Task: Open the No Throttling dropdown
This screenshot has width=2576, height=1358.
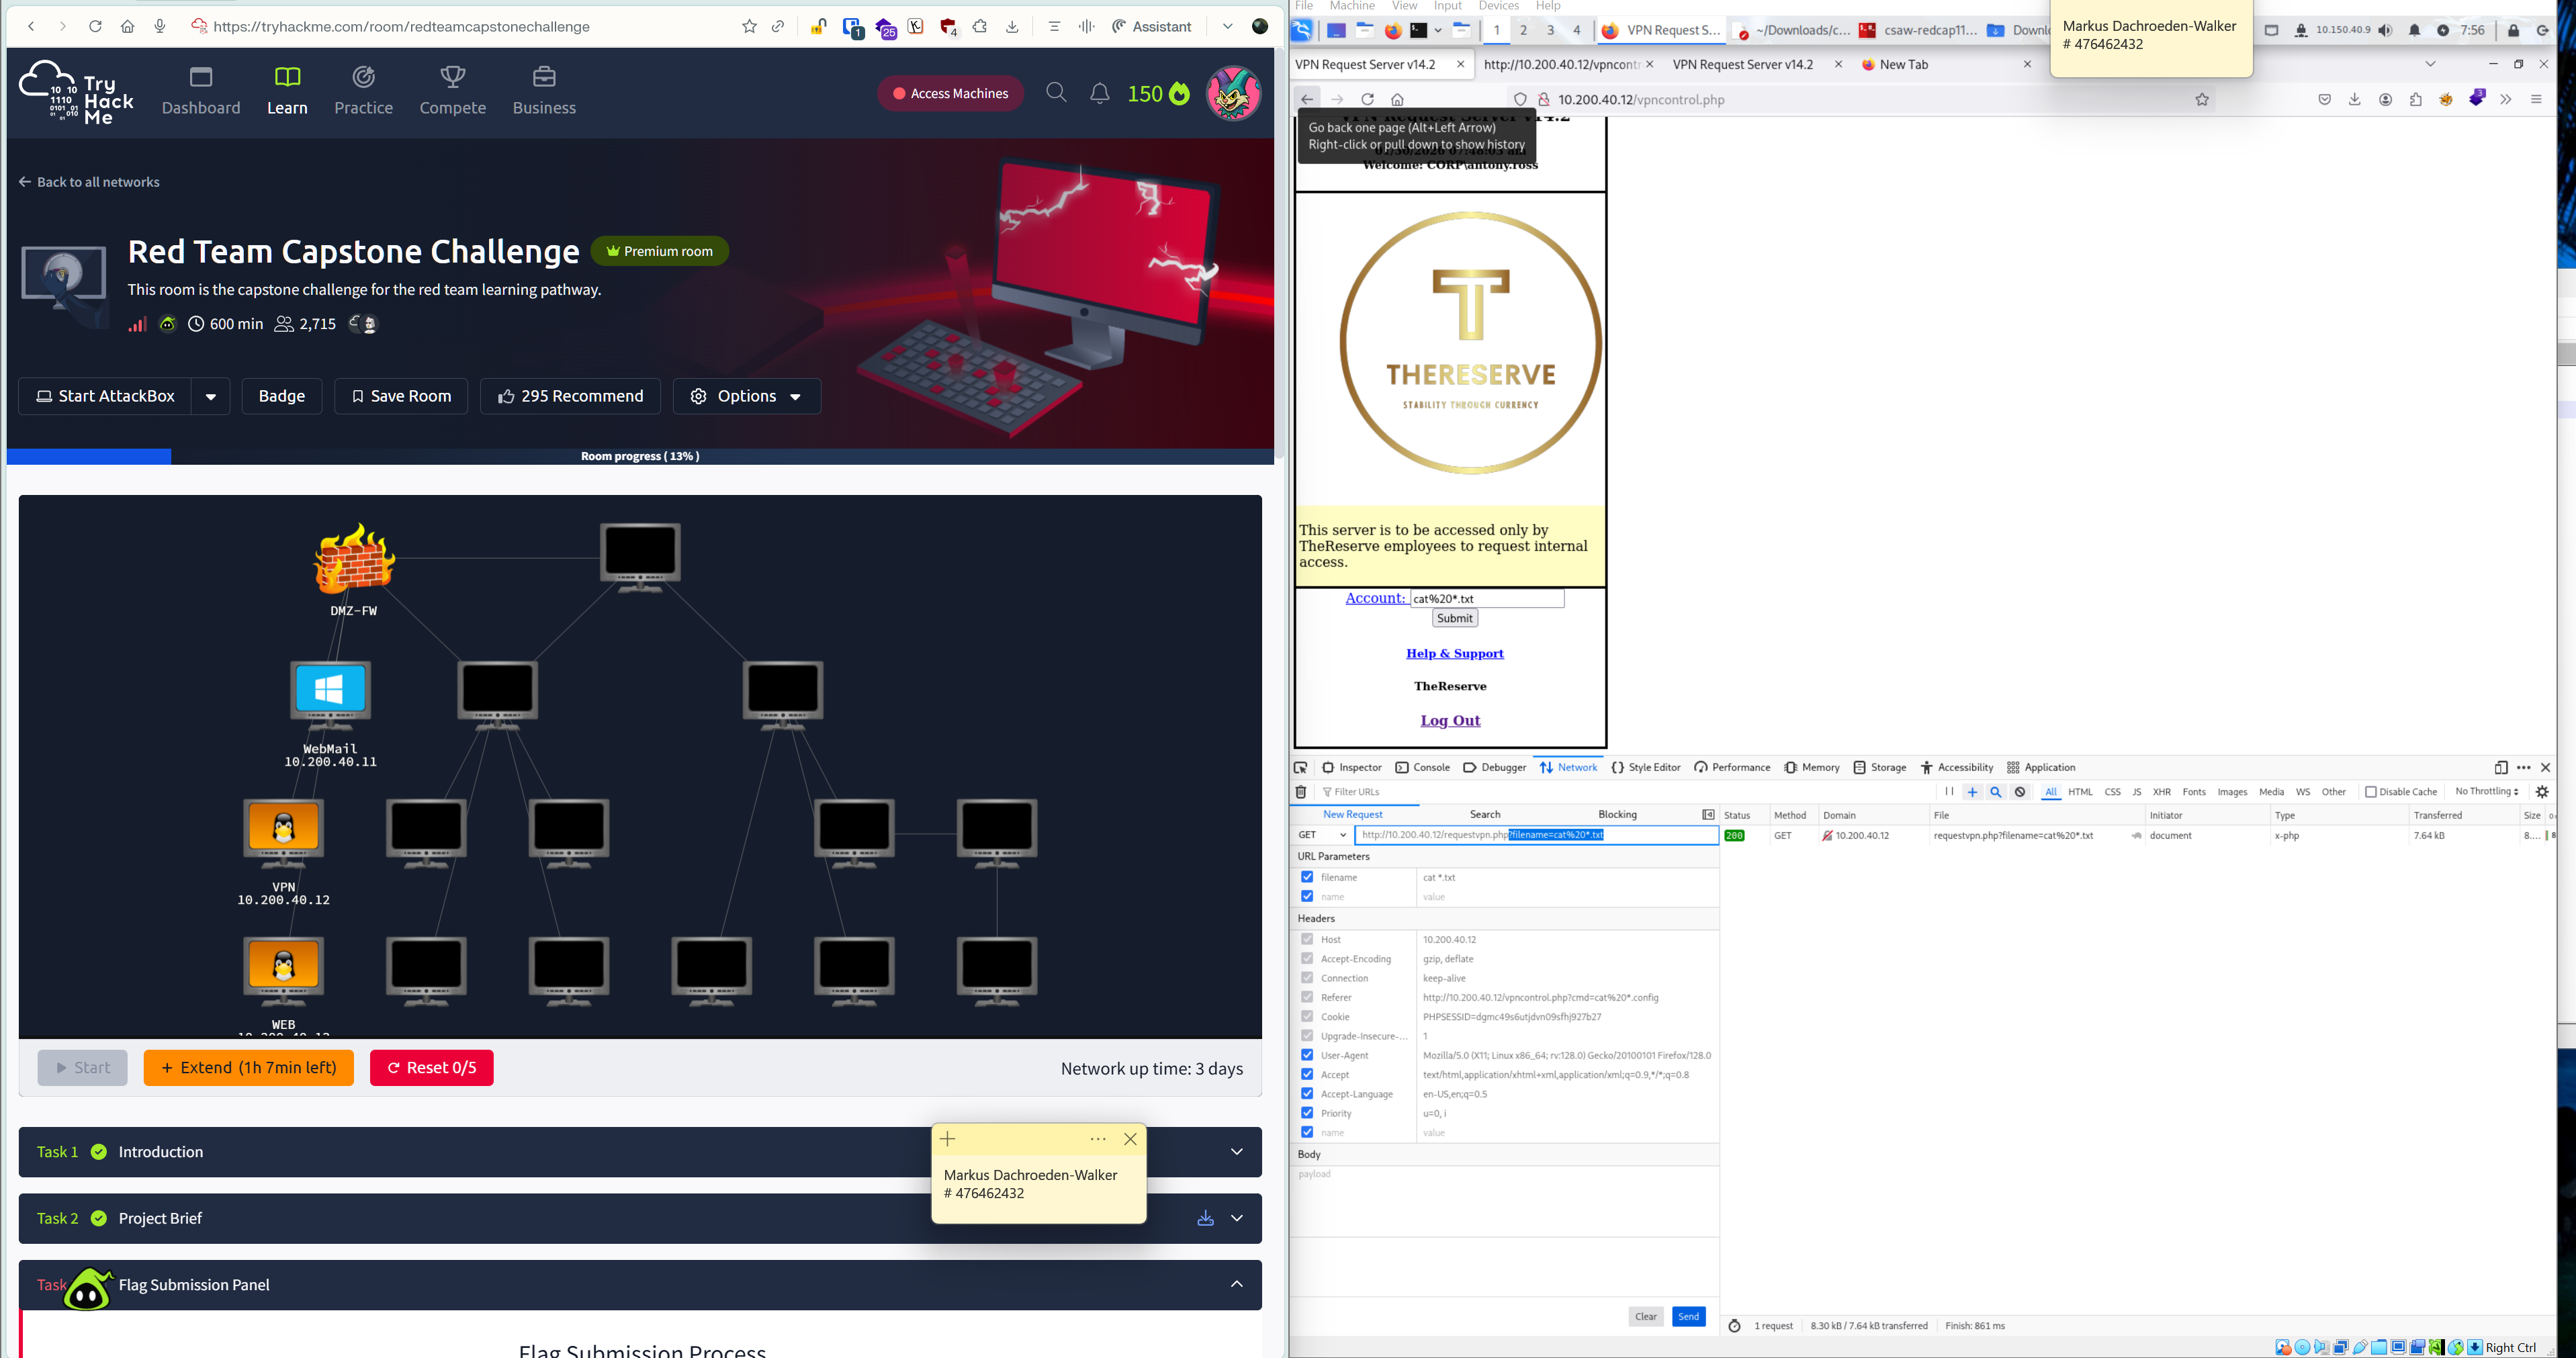Action: tap(2486, 792)
